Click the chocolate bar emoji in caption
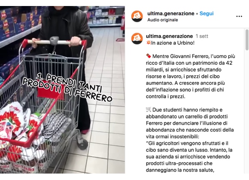The height and width of the screenshot is (180, 249). [149, 56]
